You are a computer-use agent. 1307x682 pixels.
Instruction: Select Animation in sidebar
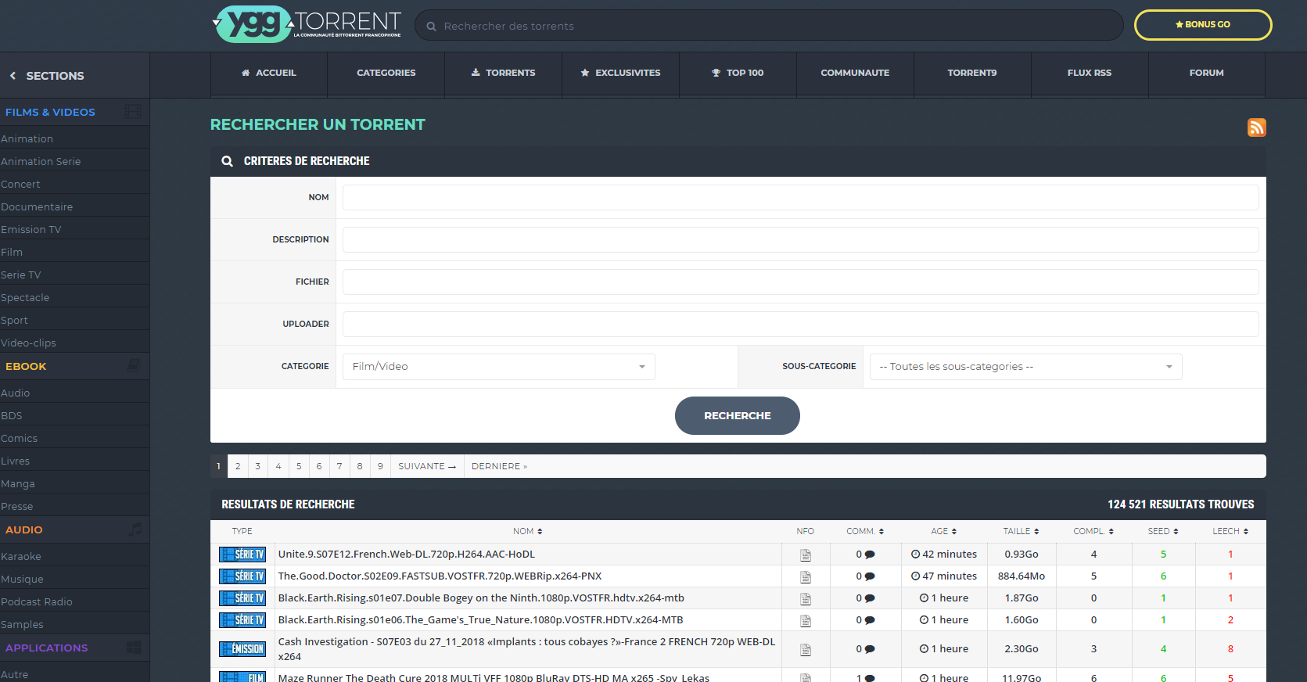coord(27,138)
